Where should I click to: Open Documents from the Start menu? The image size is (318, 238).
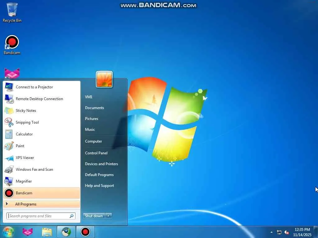pos(94,108)
